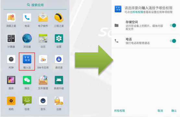Toggle the 电话 phone permission switch
Viewport: 180px width, 117px height.
(x=173, y=41)
